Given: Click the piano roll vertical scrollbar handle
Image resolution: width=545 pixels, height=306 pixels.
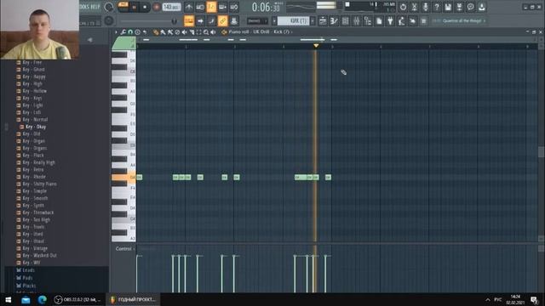Looking at the screenshot, I should 541,152.
